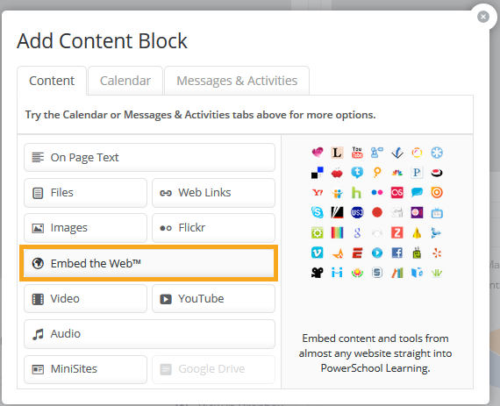Click the YouTube logo in the icon grid
The image size is (500, 406).
[357, 153]
